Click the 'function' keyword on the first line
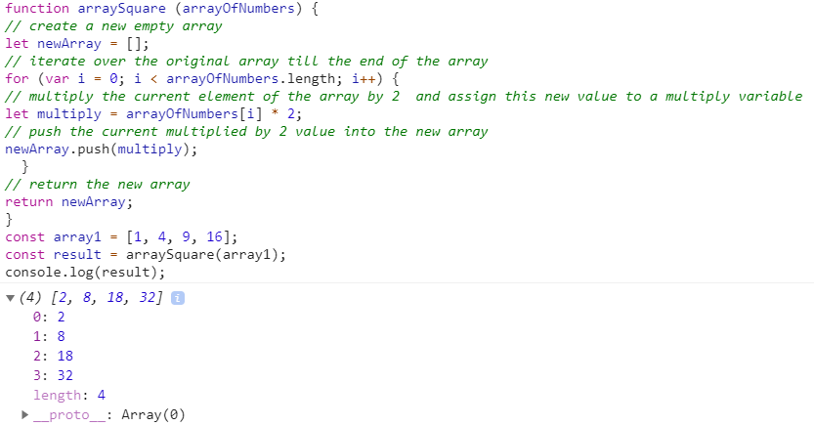This screenshot has height=426, width=814. (x=37, y=8)
